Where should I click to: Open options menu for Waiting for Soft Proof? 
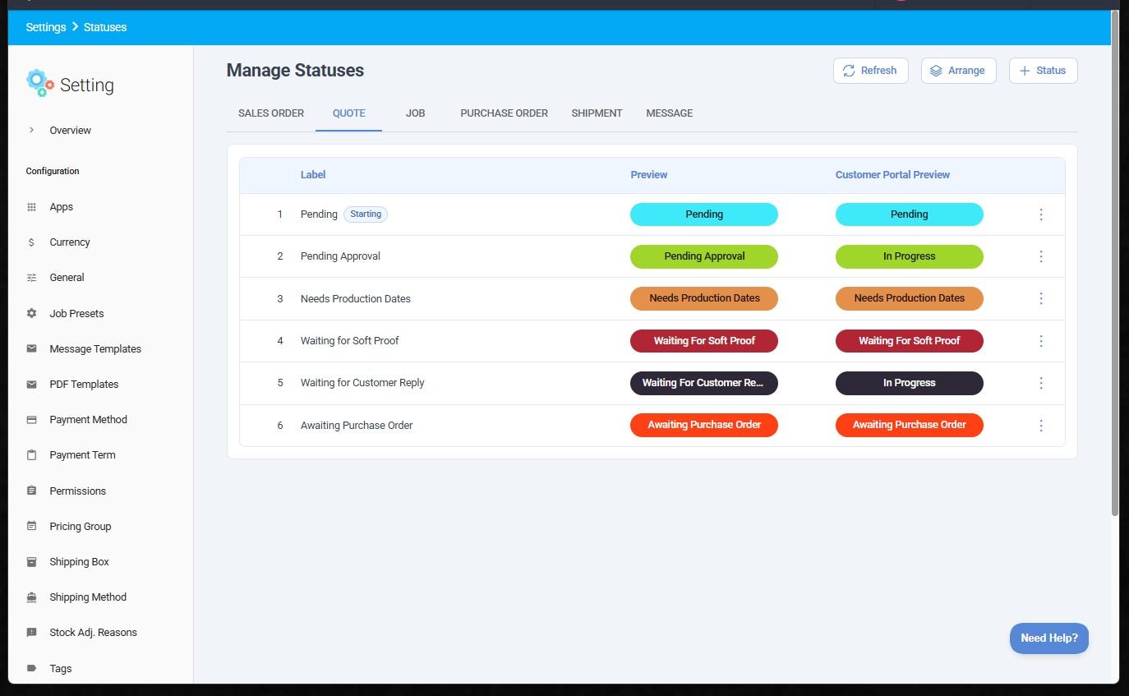pyautogui.click(x=1041, y=341)
